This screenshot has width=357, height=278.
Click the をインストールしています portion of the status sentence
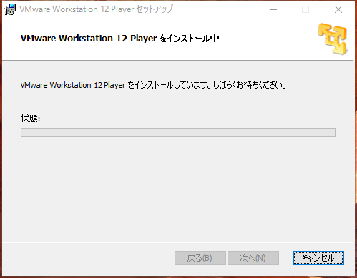[170, 85]
